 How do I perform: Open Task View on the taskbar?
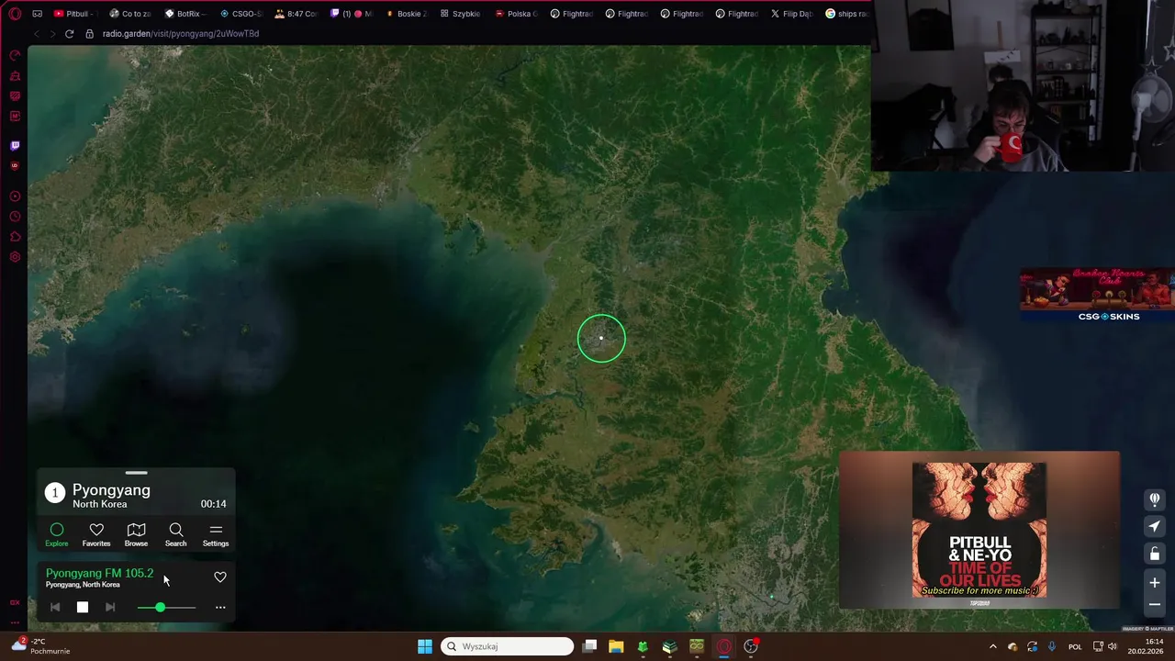(x=589, y=646)
